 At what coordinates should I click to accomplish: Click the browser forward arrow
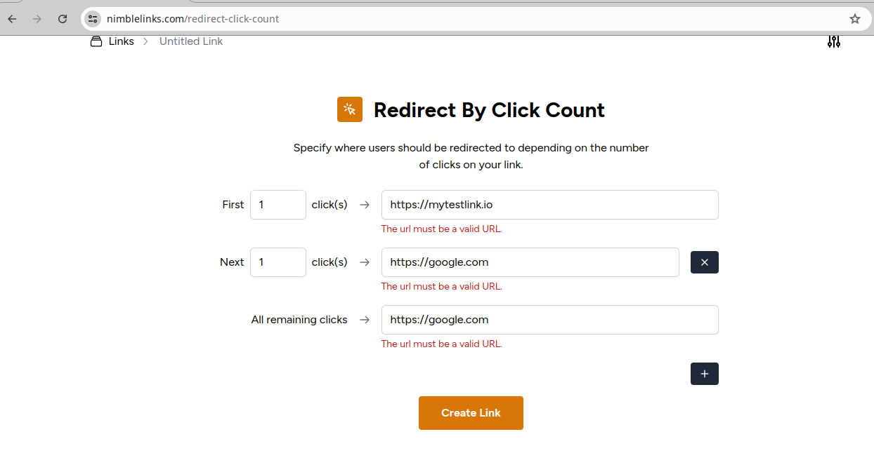(37, 19)
